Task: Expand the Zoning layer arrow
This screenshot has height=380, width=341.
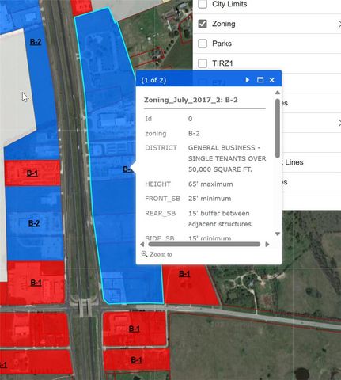Action: (x=339, y=25)
